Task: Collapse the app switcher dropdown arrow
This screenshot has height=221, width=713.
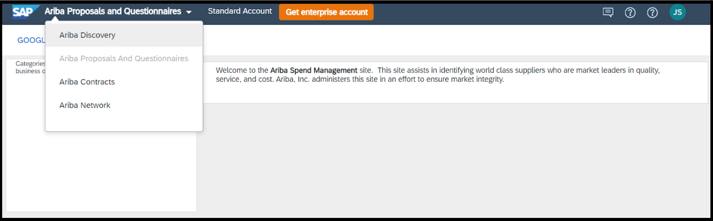Action: point(189,12)
